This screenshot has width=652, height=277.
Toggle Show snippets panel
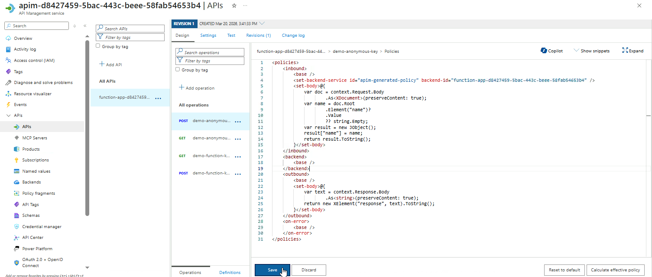point(591,51)
